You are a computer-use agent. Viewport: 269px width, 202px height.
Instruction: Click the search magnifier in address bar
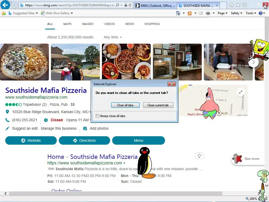pyautogui.click(x=117, y=5)
